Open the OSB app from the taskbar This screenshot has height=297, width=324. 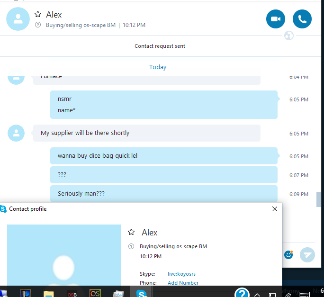pos(72,294)
